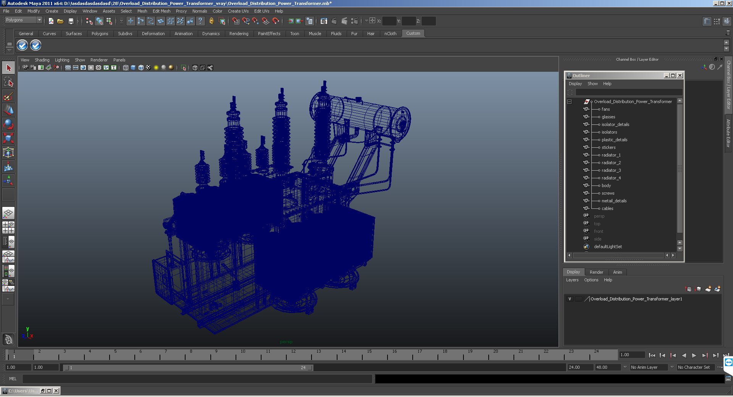Image resolution: width=733 pixels, height=397 pixels.
Task: Switch to the Rendering shelf tab
Action: 239,34
